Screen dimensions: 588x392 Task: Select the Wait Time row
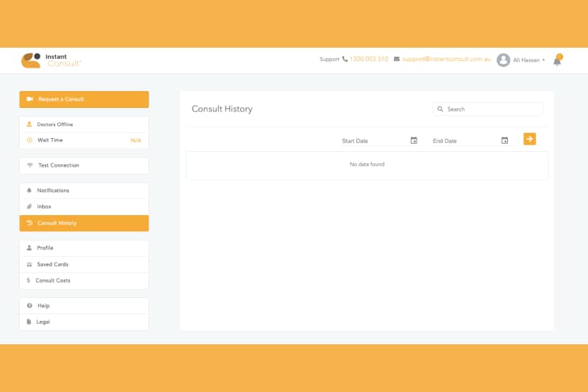(x=84, y=140)
